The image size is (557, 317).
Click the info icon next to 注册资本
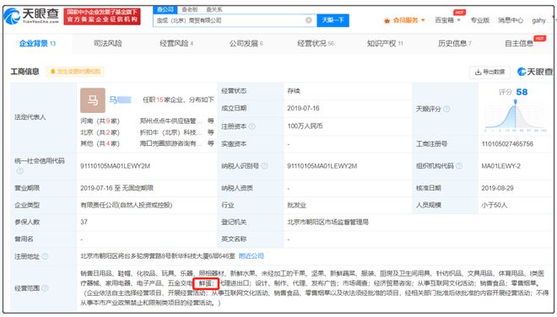pos(252,126)
